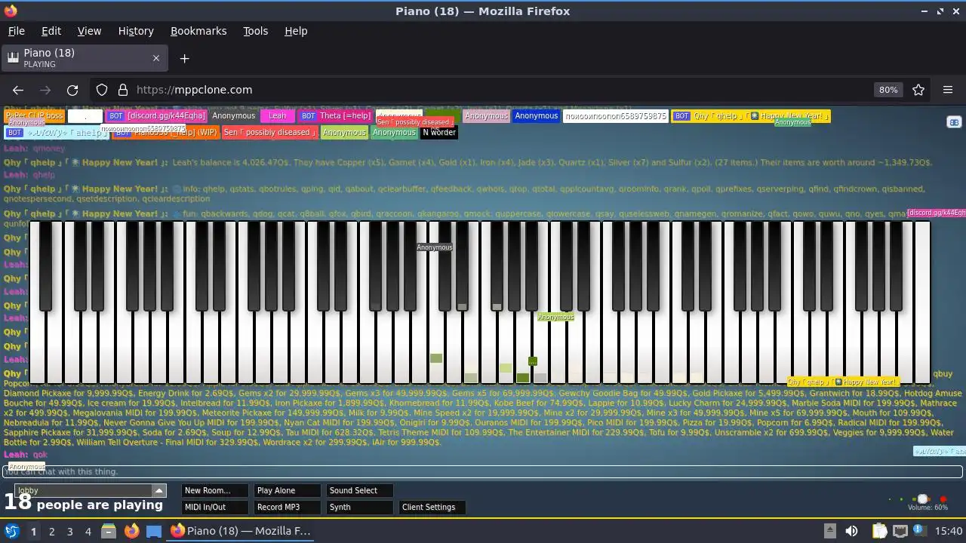Launch Firefox from the taskbar launcher icon
The image size is (966, 543).
tap(131, 531)
